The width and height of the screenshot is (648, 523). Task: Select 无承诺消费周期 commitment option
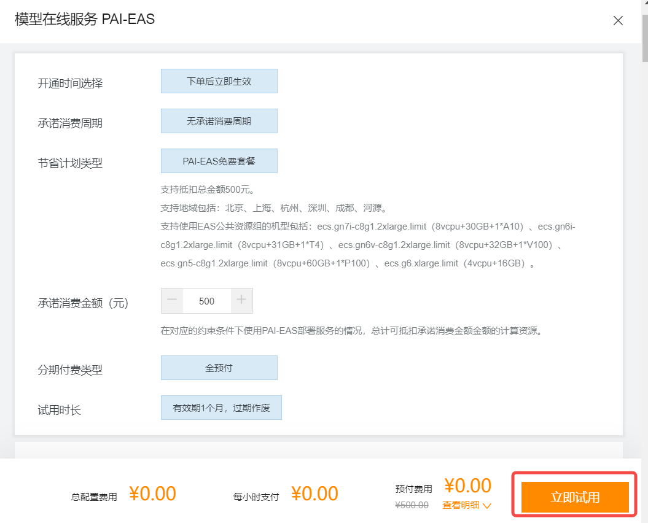pyautogui.click(x=219, y=120)
